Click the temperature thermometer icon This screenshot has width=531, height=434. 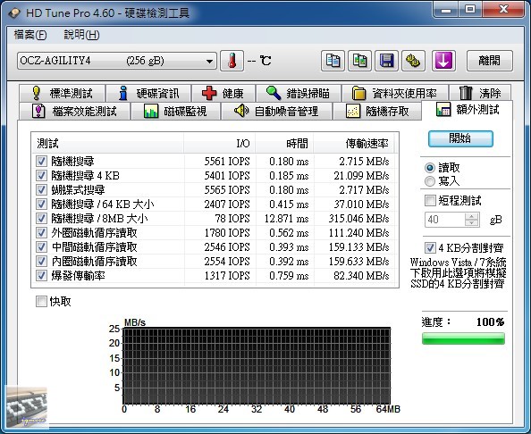(232, 61)
